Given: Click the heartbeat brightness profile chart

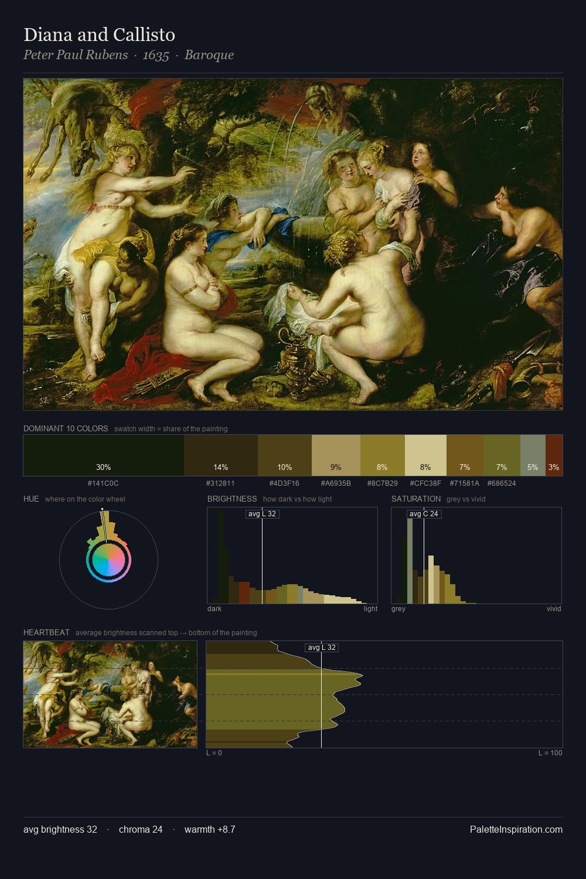Looking at the screenshot, I should [384, 694].
